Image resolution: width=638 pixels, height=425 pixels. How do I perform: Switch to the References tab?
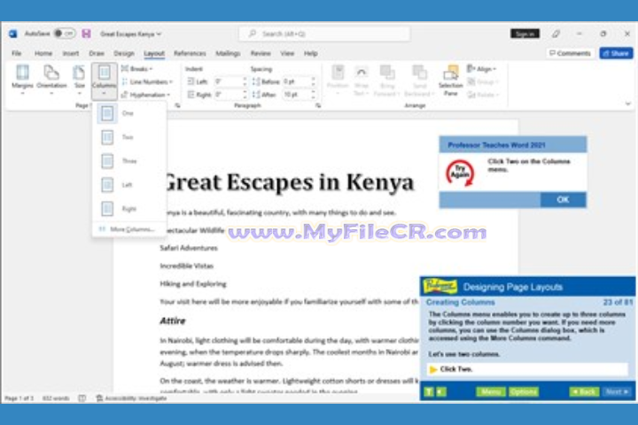click(x=190, y=53)
